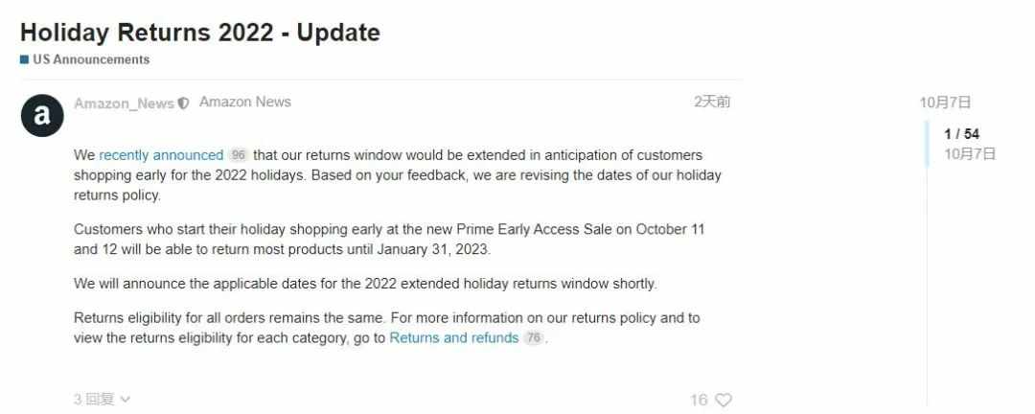Viewport: 1035px width, 414px height.
Task: Jump to top date in timeline
Action: [x=945, y=103]
